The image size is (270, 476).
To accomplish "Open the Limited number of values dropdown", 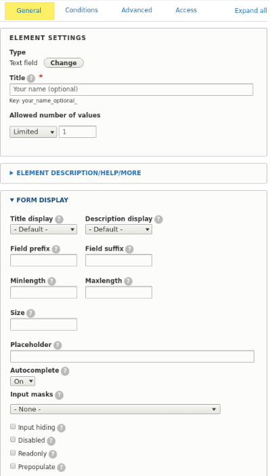I will click(x=33, y=132).
